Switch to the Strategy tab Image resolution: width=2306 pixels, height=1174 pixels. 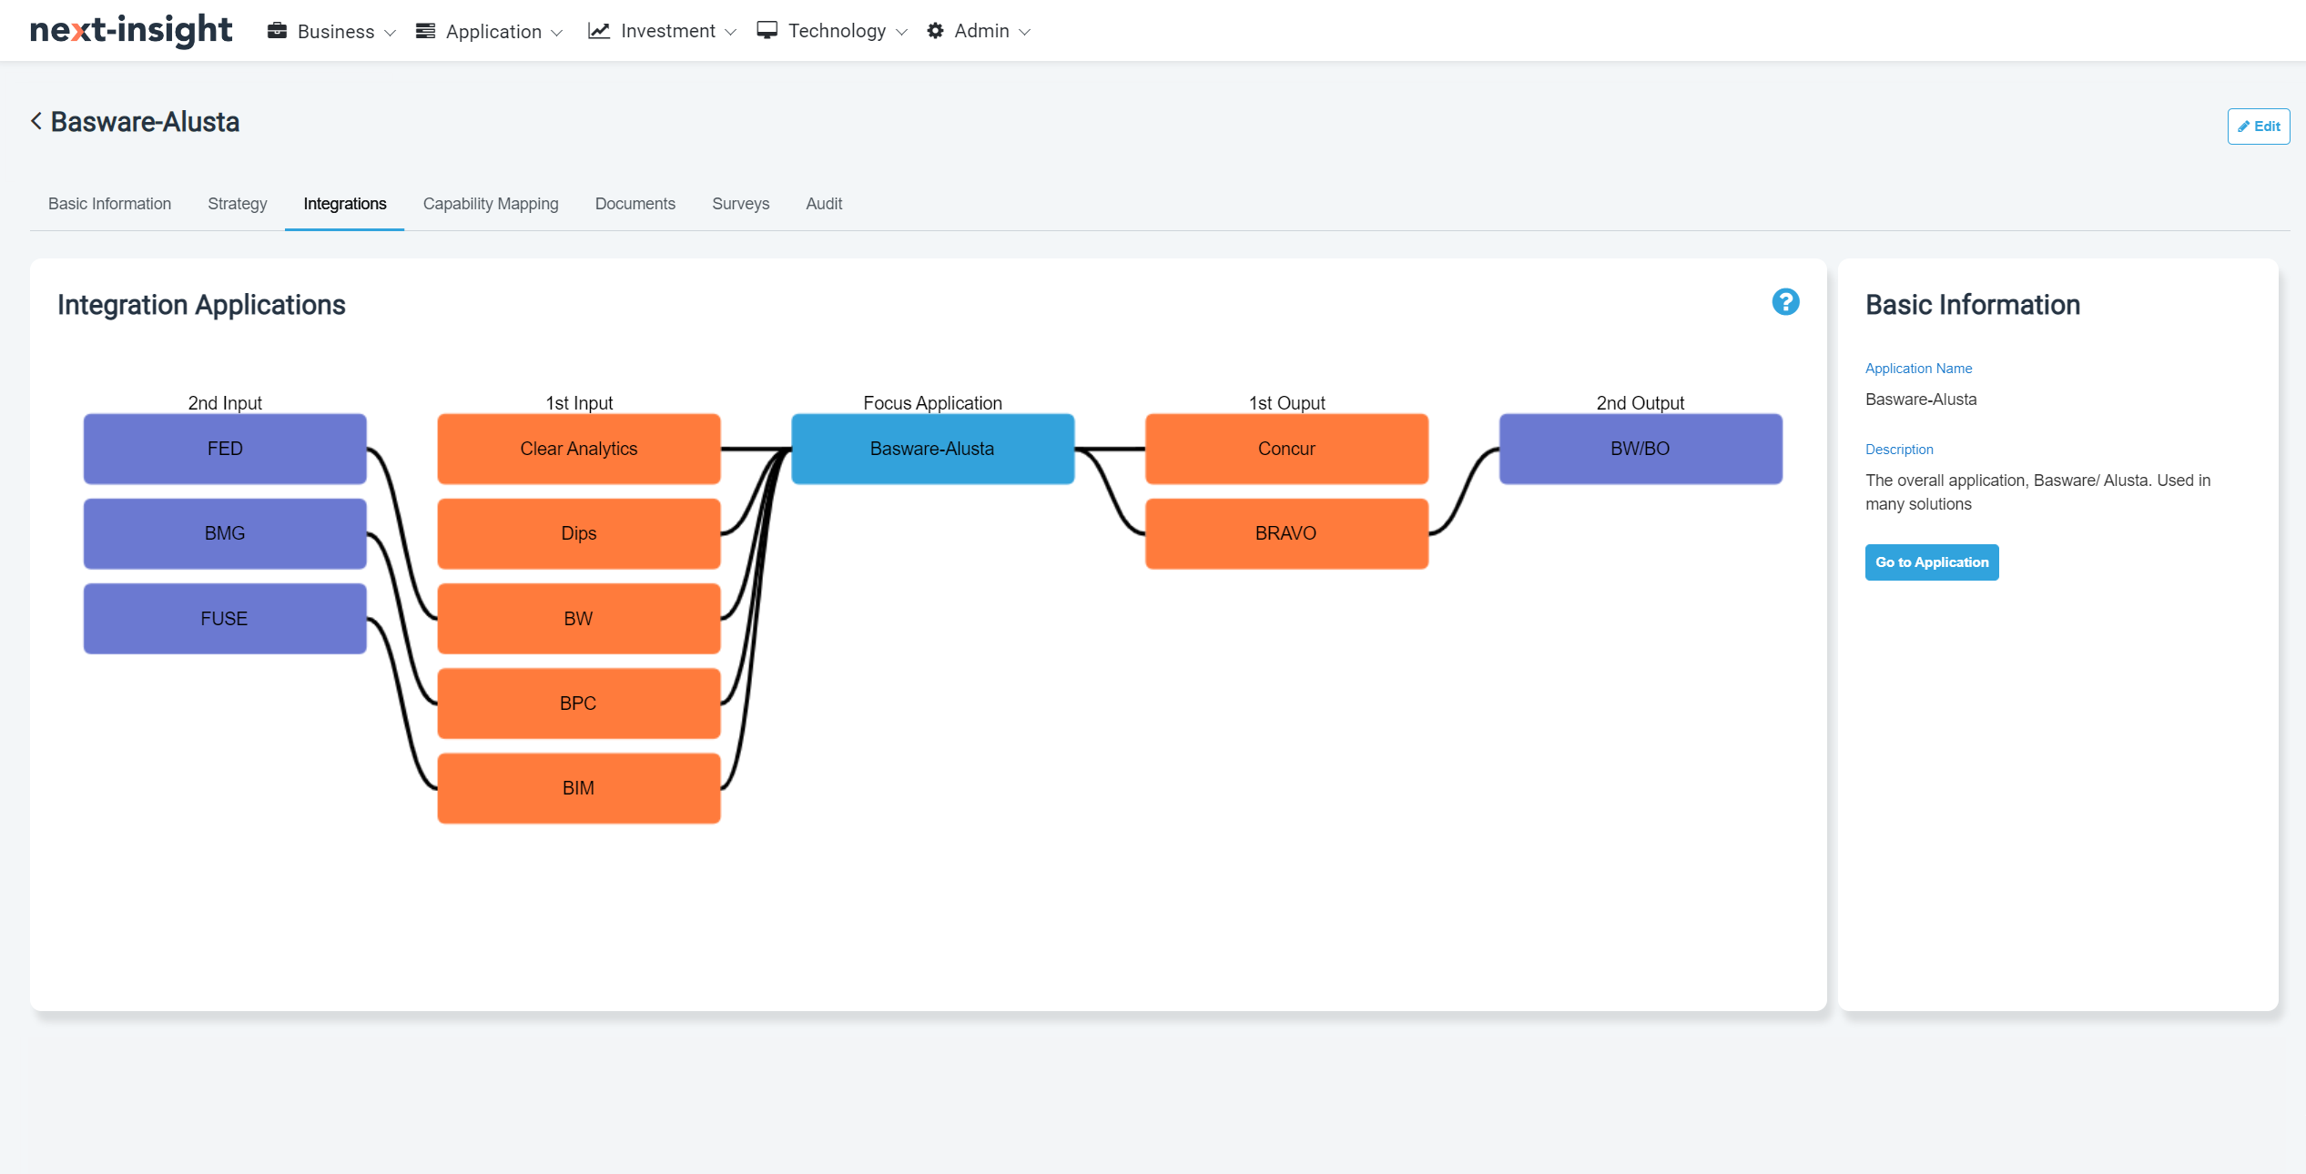[x=238, y=204]
